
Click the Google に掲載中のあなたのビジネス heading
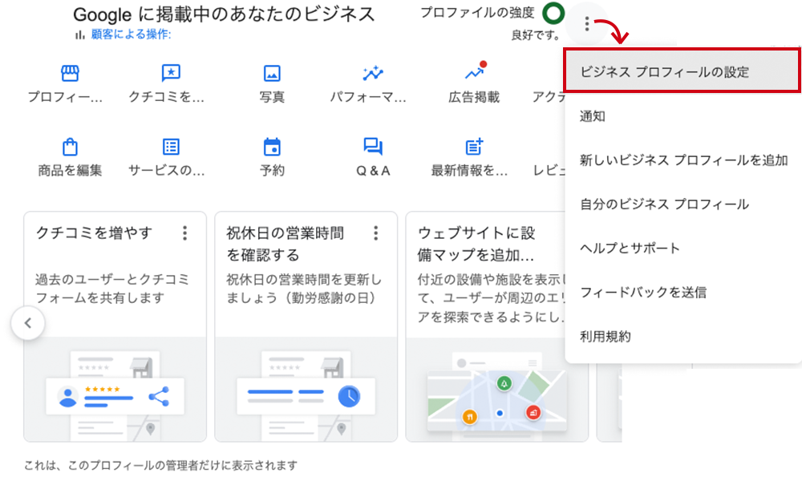224,14
